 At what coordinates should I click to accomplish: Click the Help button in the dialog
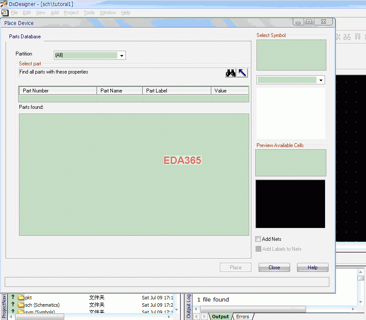313,268
